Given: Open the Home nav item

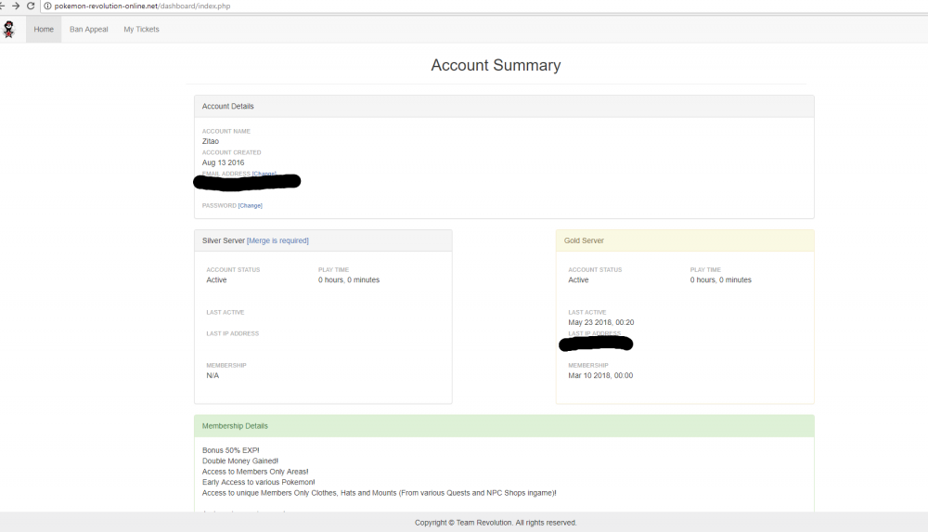Looking at the screenshot, I should [44, 30].
